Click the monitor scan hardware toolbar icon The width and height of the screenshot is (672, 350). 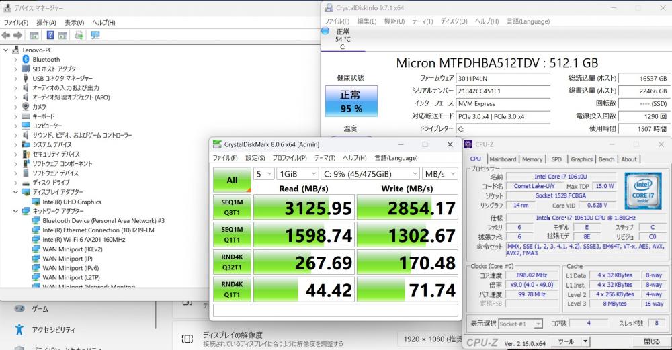95,35
